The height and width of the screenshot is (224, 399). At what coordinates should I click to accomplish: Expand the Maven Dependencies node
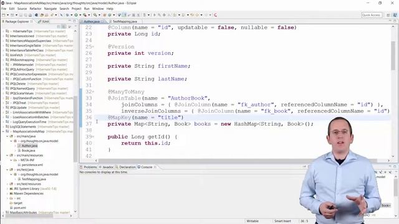tap(7, 194)
